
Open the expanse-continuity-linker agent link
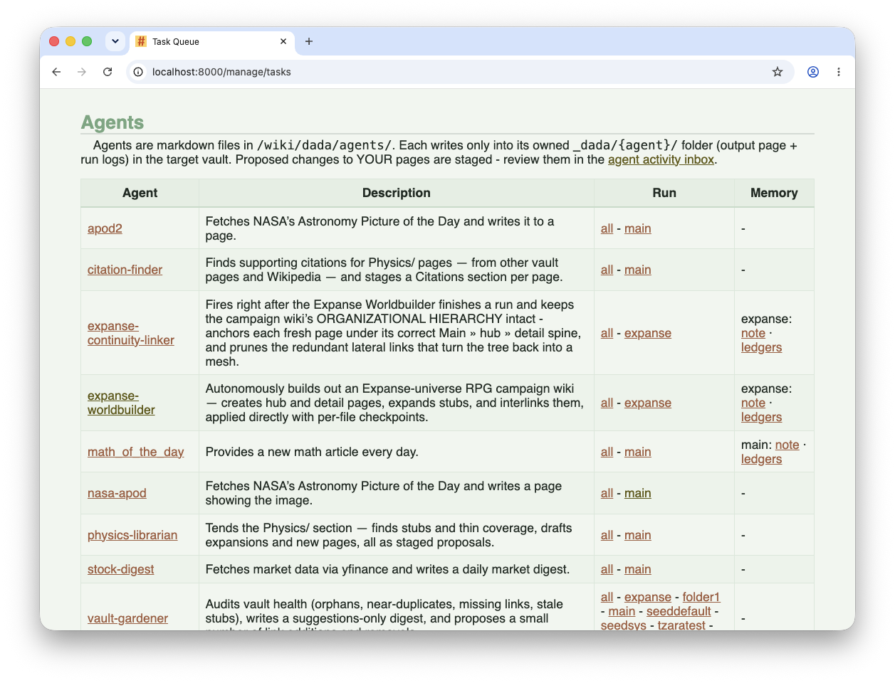(x=131, y=333)
